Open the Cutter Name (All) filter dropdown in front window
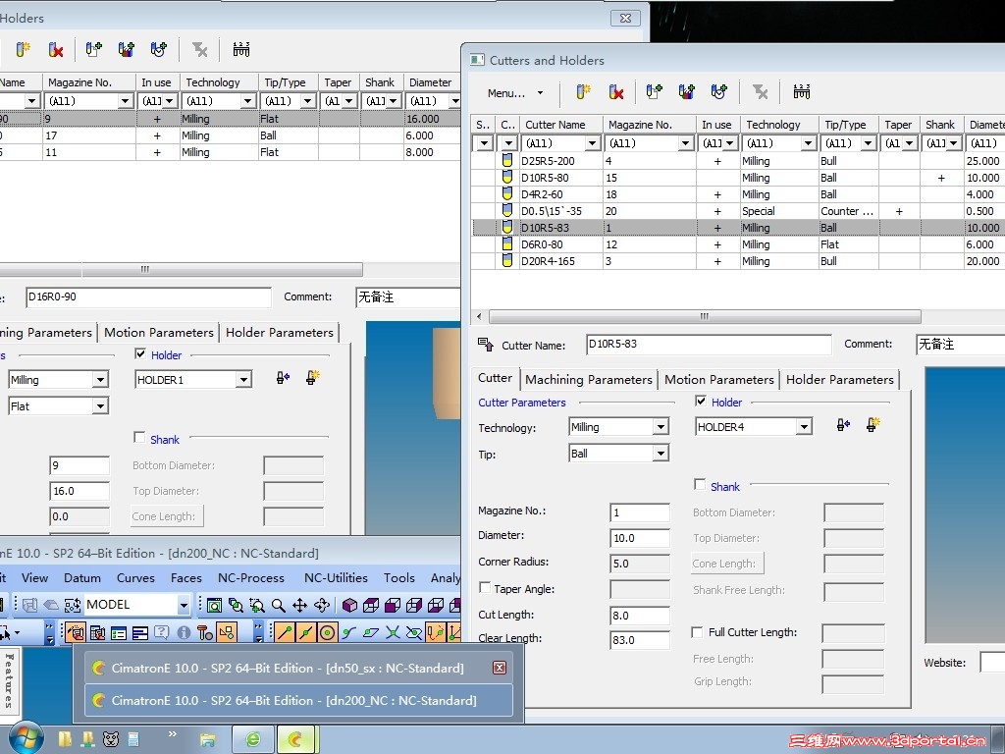Viewport: 1005px width, 754px height. point(593,143)
